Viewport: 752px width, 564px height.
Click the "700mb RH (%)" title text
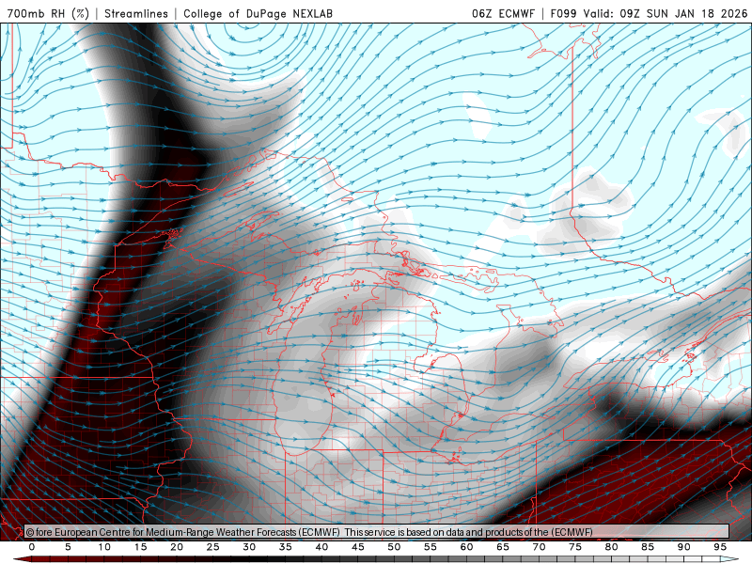49,13
